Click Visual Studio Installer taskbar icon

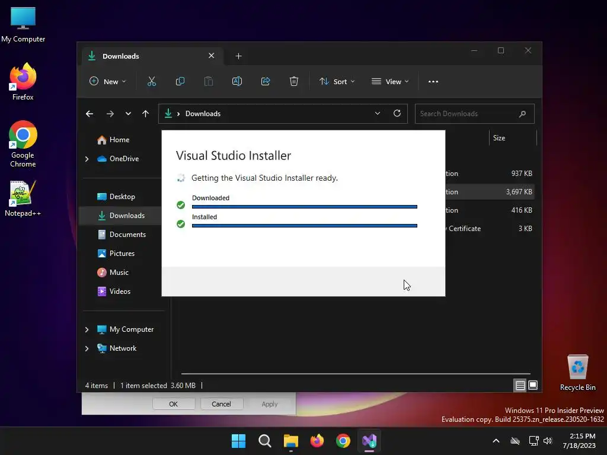pyautogui.click(x=369, y=441)
